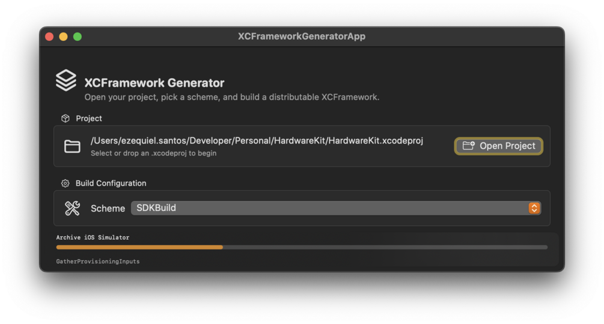
Task: Click the Archive iOS Simulator status label
Action: (x=93, y=237)
